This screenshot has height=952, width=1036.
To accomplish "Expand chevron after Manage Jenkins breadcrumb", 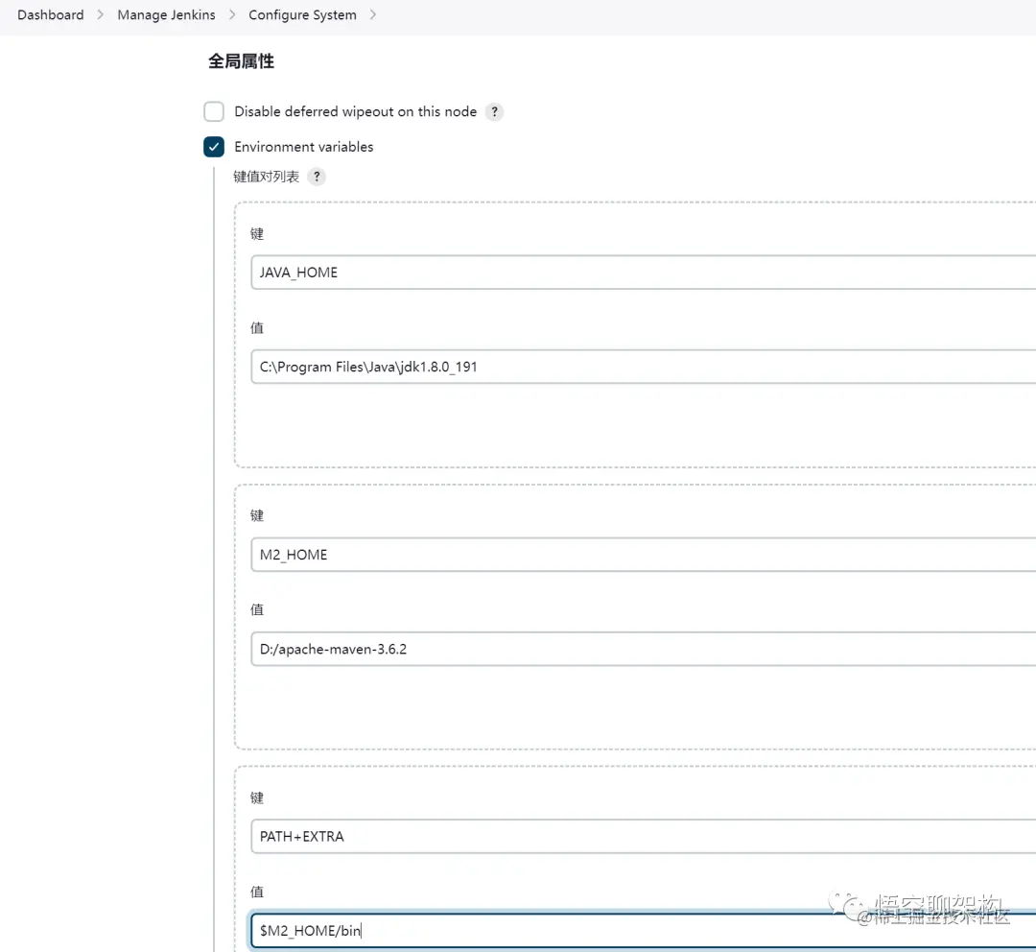I will (232, 14).
